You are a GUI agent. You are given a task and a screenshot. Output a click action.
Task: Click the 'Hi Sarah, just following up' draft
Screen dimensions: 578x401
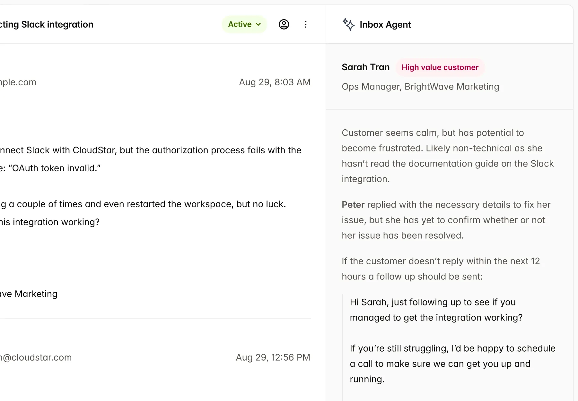436,310
